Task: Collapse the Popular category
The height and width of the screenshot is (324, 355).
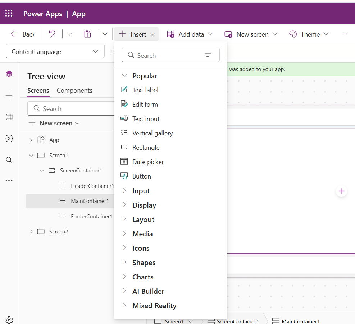Action: tap(124, 75)
